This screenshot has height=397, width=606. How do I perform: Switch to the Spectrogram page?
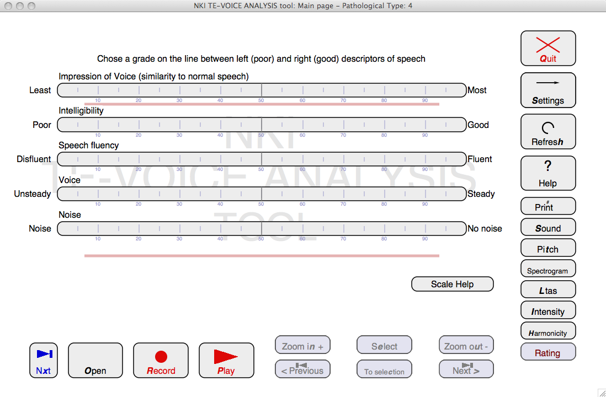click(x=548, y=269)
